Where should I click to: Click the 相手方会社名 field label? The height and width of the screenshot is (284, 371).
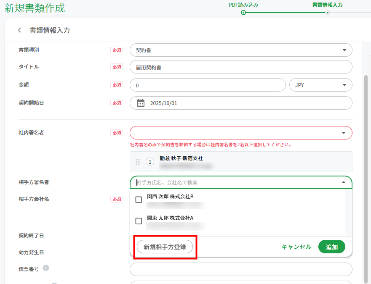pos(34,199)
